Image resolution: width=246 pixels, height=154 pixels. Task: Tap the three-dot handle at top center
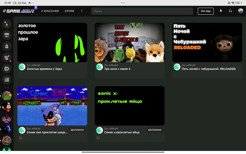(123, 3)
